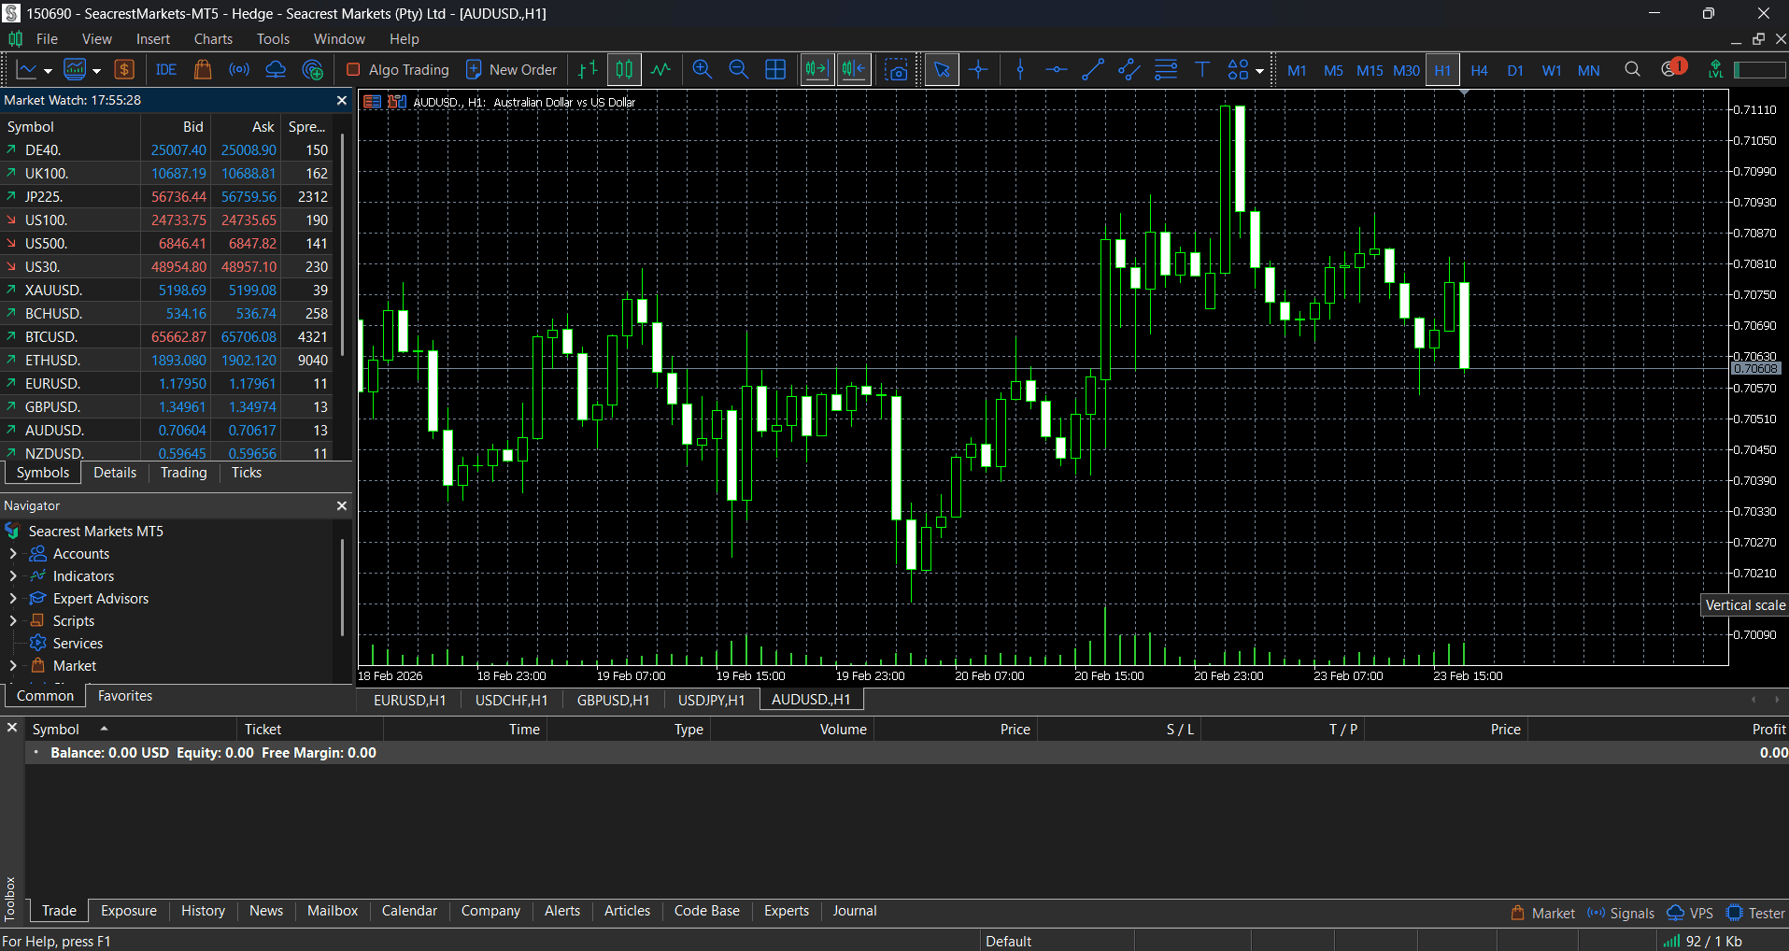Select the Trendline drawing tool
Viewport: 1789px width, 951px height.
click(x=1093, y=69)
